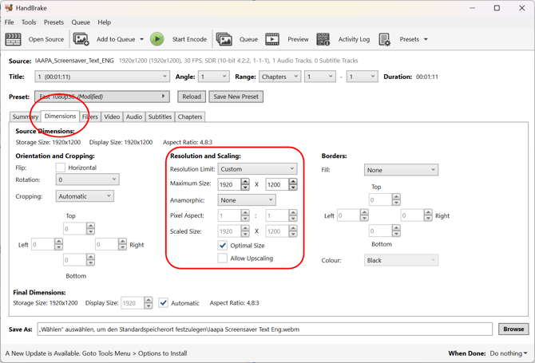
Task: Open the Anamorphic dropdown
Action: (247, 200)
